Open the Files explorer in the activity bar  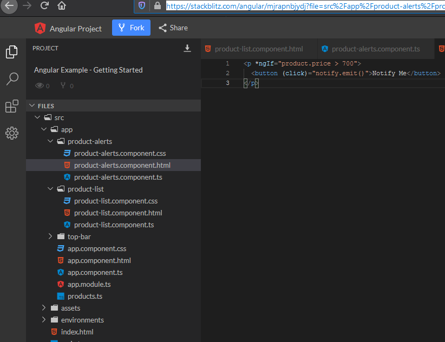pos(11,52)
